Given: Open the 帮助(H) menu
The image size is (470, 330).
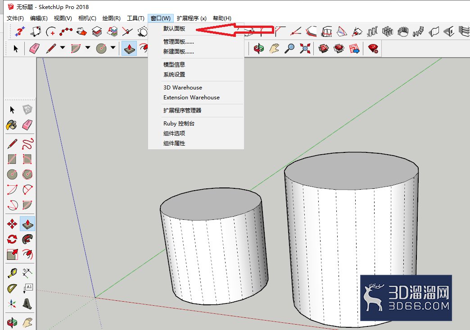Looking at the screenshot, I should click(222, 18).
